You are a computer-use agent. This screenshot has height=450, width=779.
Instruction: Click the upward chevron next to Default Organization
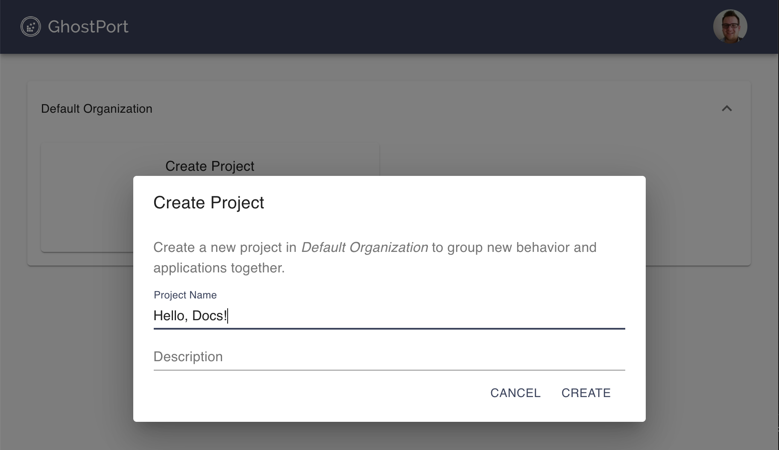[x=727, y=109]
